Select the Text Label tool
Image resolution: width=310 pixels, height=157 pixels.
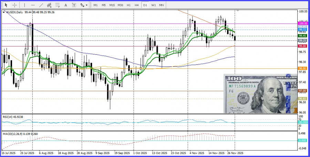74,5
